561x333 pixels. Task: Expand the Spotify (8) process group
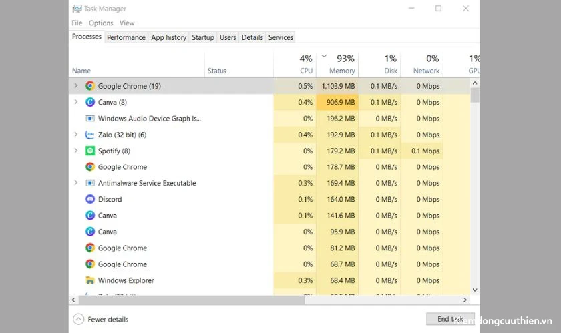[76, 151]
